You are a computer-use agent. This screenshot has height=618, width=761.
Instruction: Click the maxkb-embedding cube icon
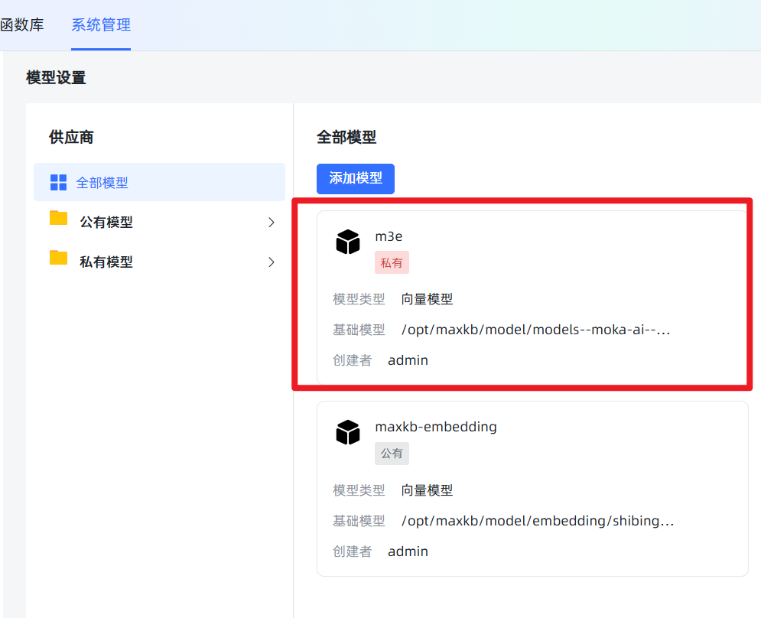click(348, 433)
